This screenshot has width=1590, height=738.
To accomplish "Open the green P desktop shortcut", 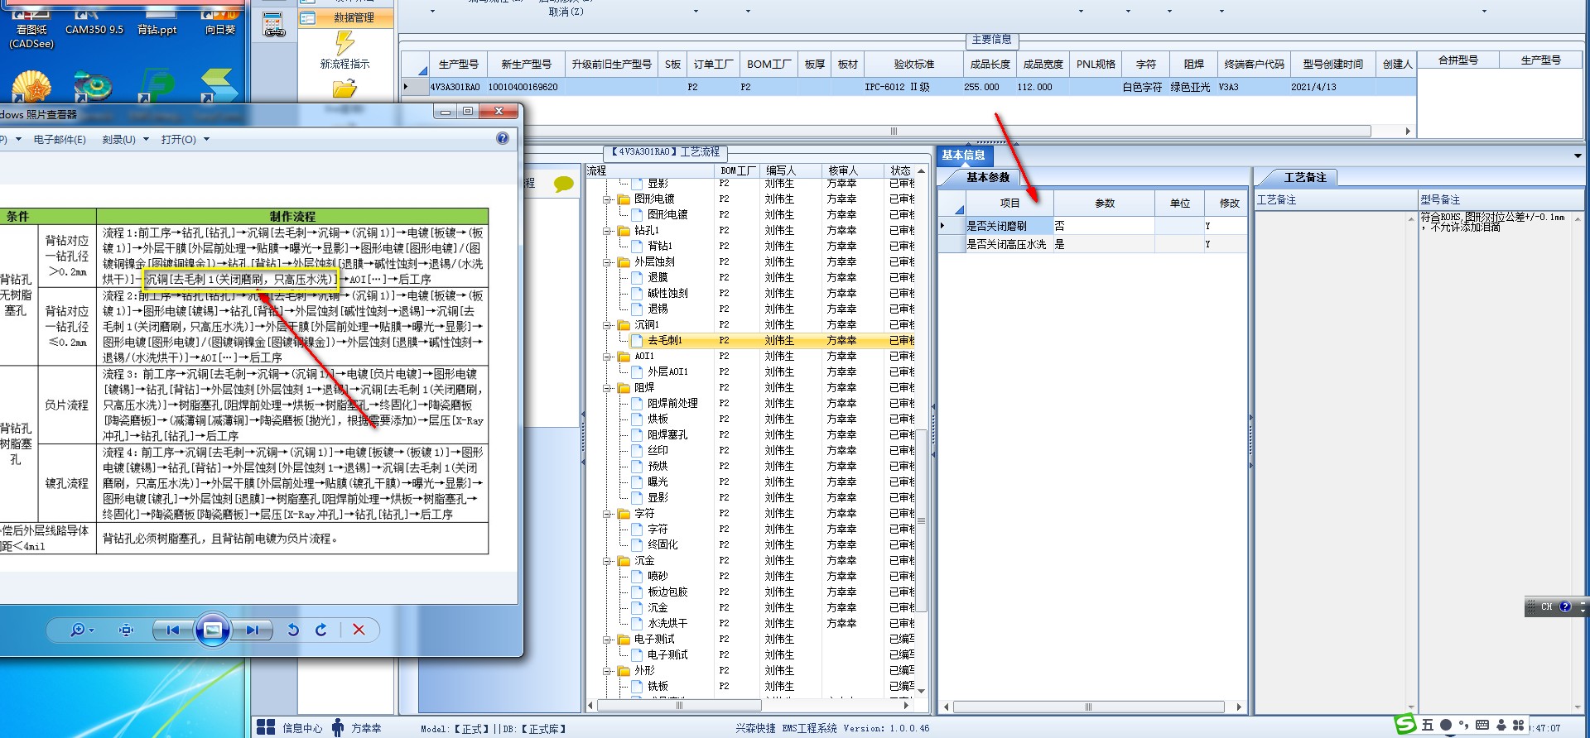I will point(156,86).
